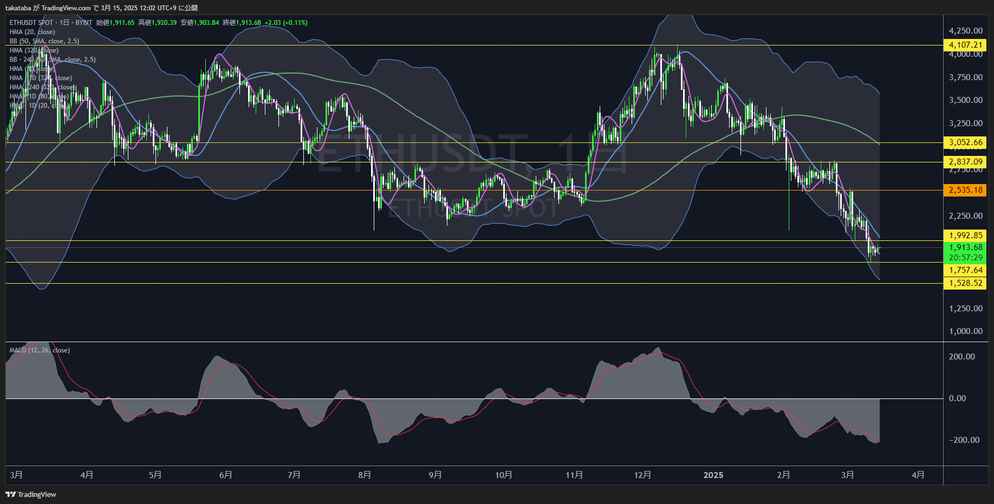Click the 1,528.52 price line label
The height and width of the screenshot is (504, 994).
(x=965, y=283)
